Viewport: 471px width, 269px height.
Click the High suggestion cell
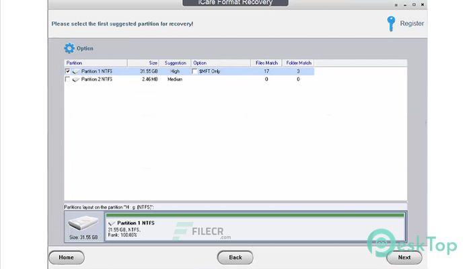(175, 71)
